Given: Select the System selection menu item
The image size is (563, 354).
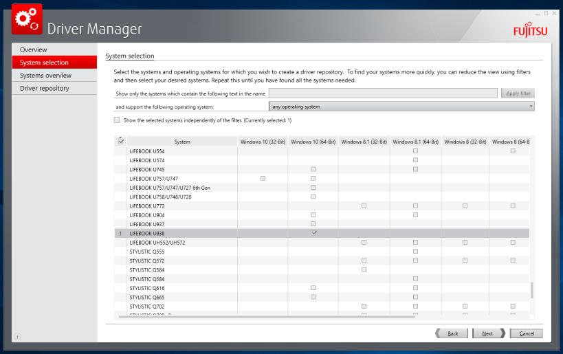Looking at the screenshot, I should point(54,62).
